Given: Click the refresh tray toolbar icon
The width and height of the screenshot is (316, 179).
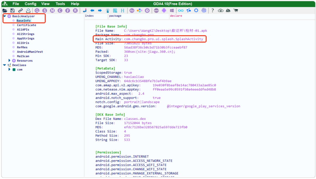Looking at the screenshot, I should (28, 11).
